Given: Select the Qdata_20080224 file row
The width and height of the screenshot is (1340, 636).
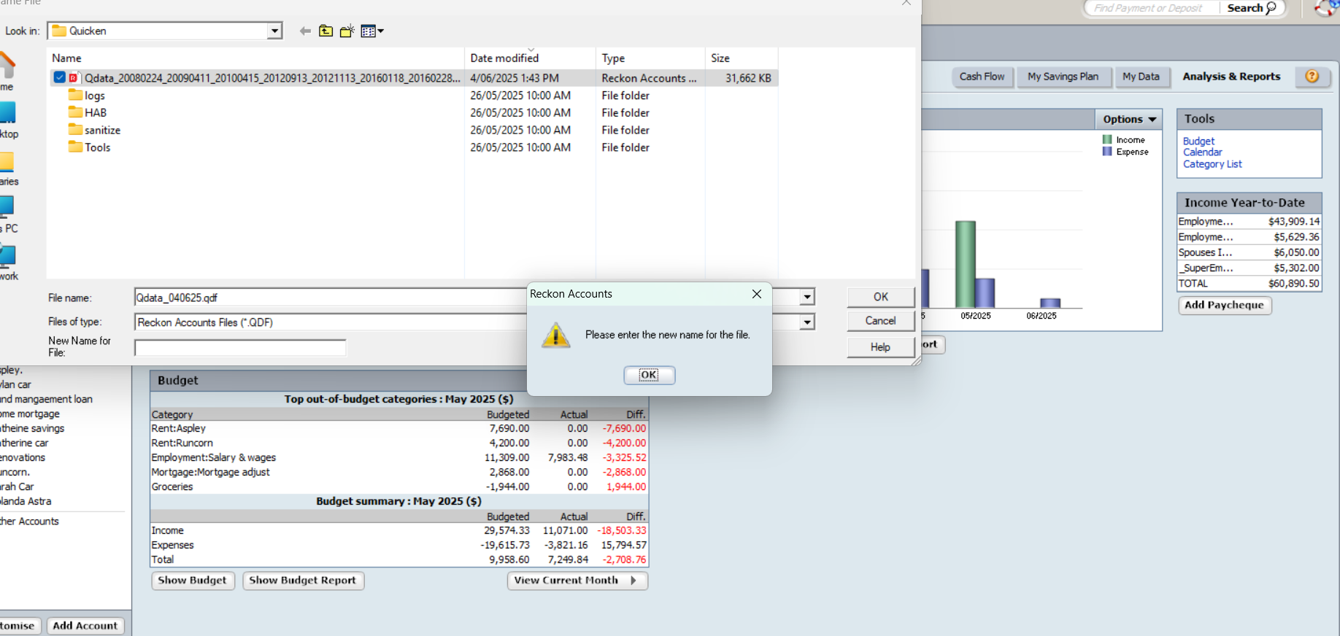Looking at the screenshot, I should (413, 78).
